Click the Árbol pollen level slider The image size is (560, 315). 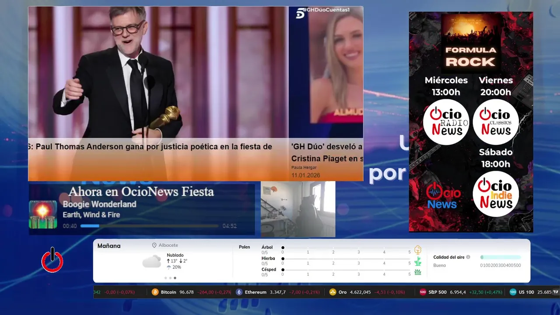(346, 248)
